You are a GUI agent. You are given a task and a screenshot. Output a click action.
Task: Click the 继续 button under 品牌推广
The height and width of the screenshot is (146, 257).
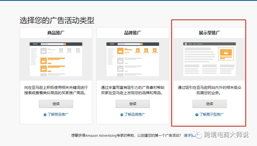pyautogui.click(x=132, y=104)
